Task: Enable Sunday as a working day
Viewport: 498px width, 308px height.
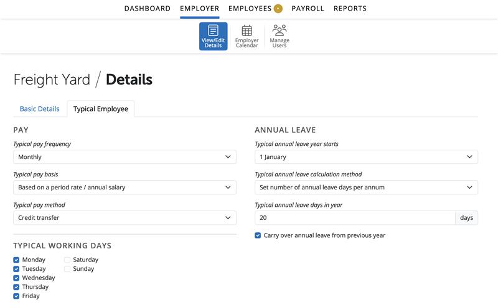Action: pyautogui.click(x=67, y=269)
